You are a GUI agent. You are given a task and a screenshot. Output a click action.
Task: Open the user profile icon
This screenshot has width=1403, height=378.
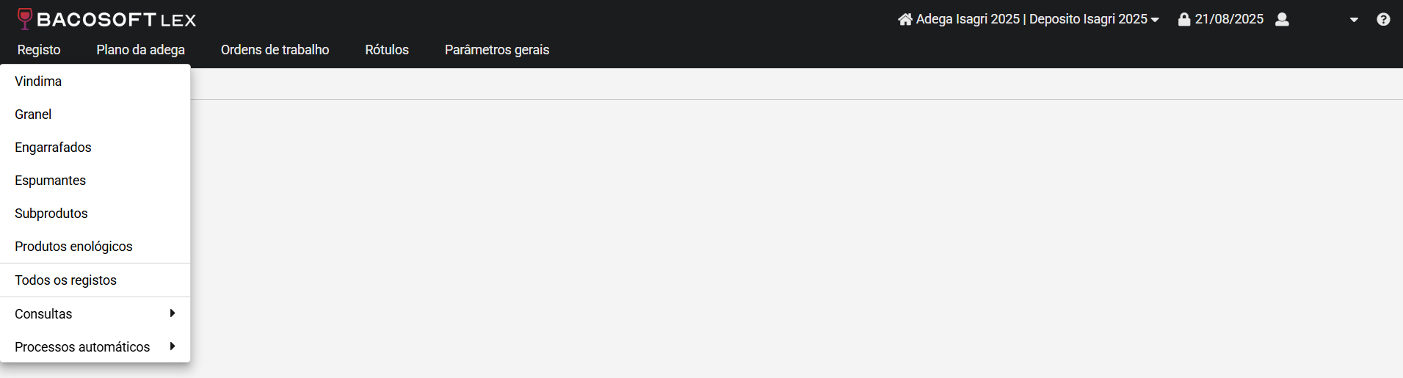pos(1282,19)
